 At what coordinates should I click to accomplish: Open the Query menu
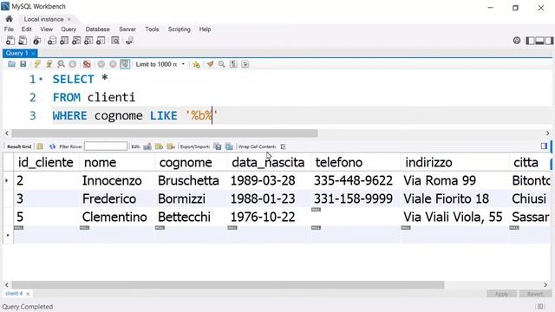tap(69, 29)
